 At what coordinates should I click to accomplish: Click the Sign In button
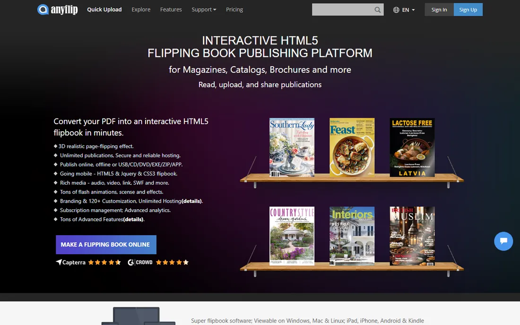(439, 9)
